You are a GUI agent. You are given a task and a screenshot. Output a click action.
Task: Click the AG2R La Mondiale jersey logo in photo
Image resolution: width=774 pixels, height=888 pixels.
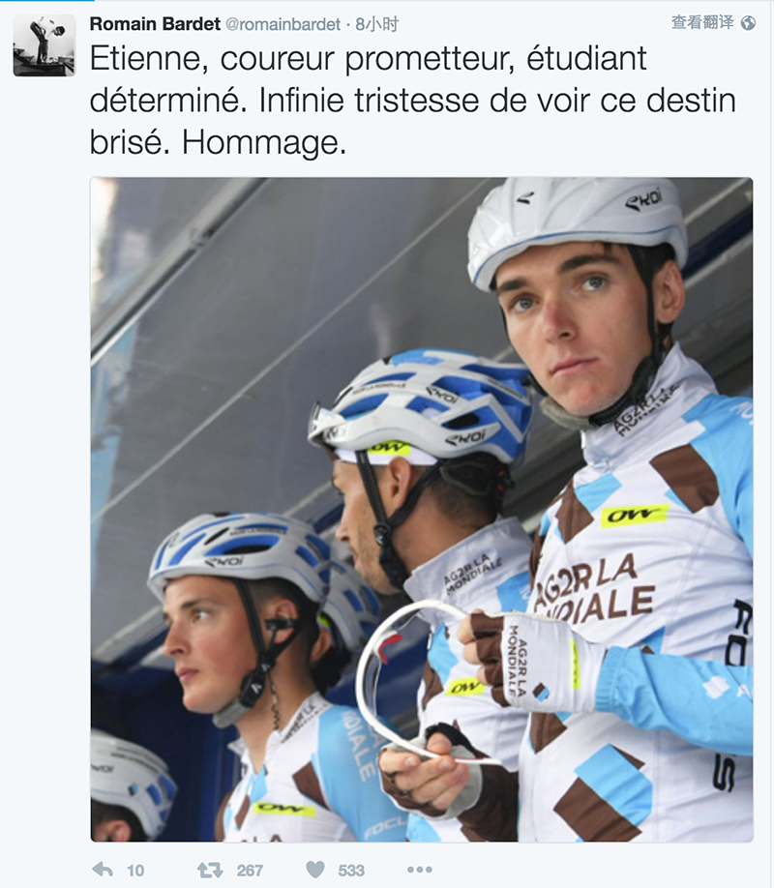(x=592, y=589)
